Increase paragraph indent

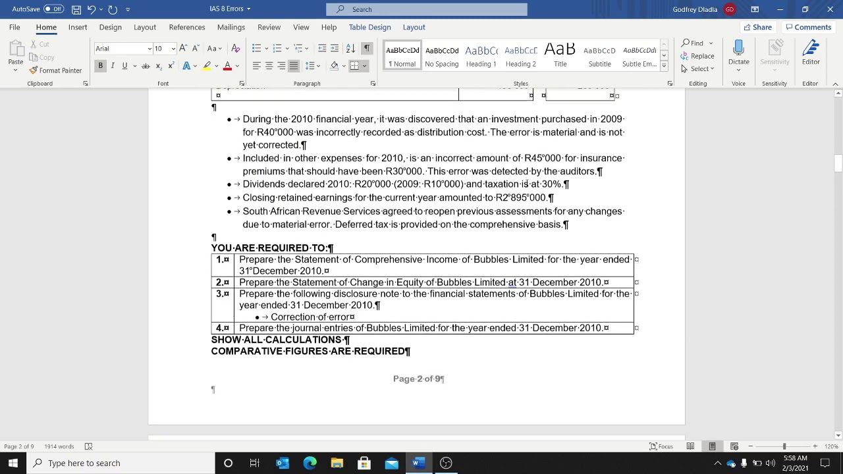(335, 48)
